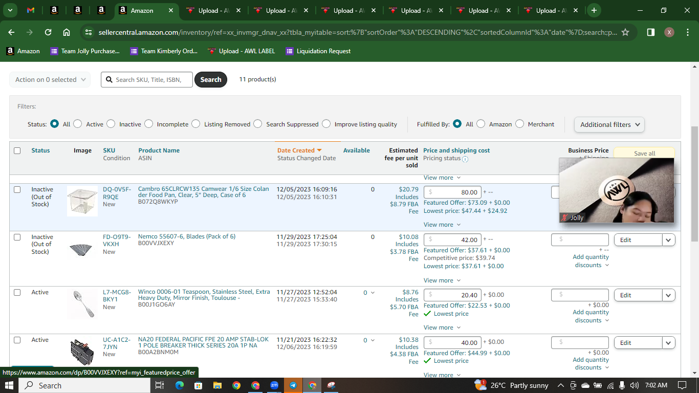Expand View more under Nemco price
This screenshot has width=699, height=393.
(x=442, y=280)
